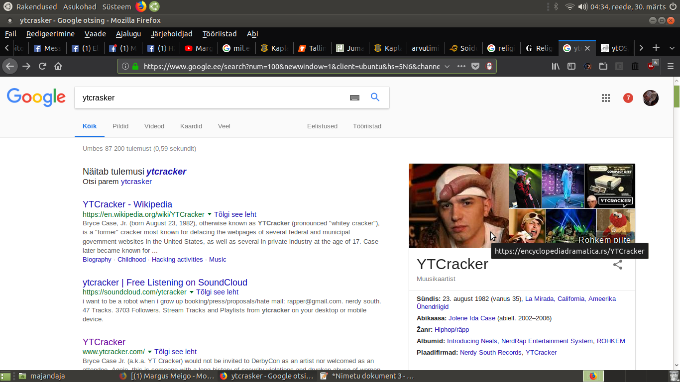
Task: Launch Firefox from the top panel
Action: tap(141, 6)
